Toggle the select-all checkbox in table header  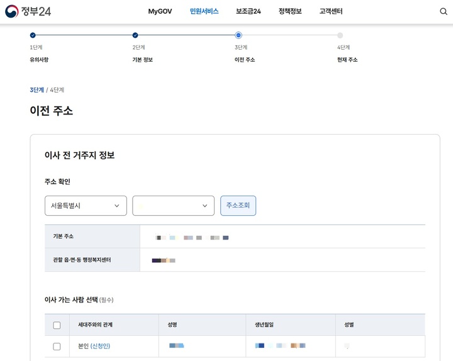[57, 325]
